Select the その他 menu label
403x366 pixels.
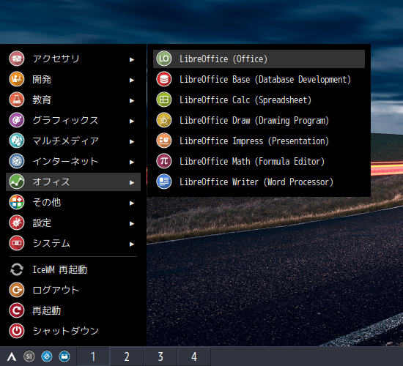(x=46, y=202)
